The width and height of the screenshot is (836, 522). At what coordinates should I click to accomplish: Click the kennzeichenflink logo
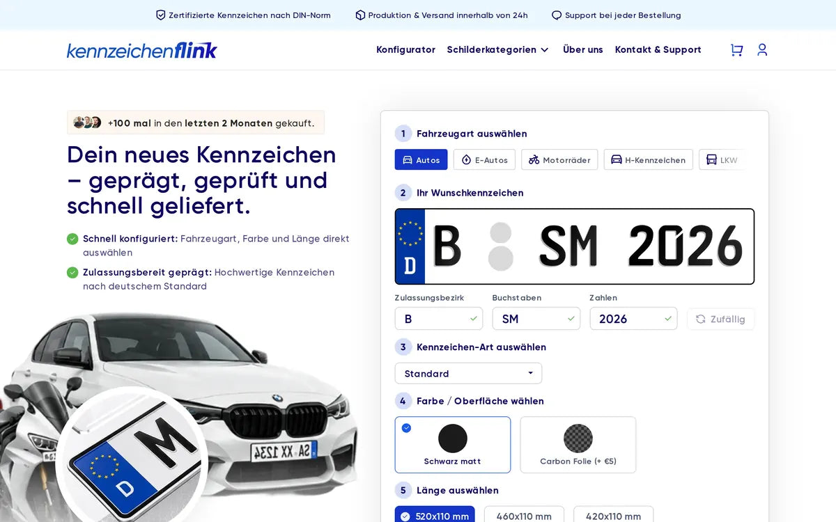[142, 50]
